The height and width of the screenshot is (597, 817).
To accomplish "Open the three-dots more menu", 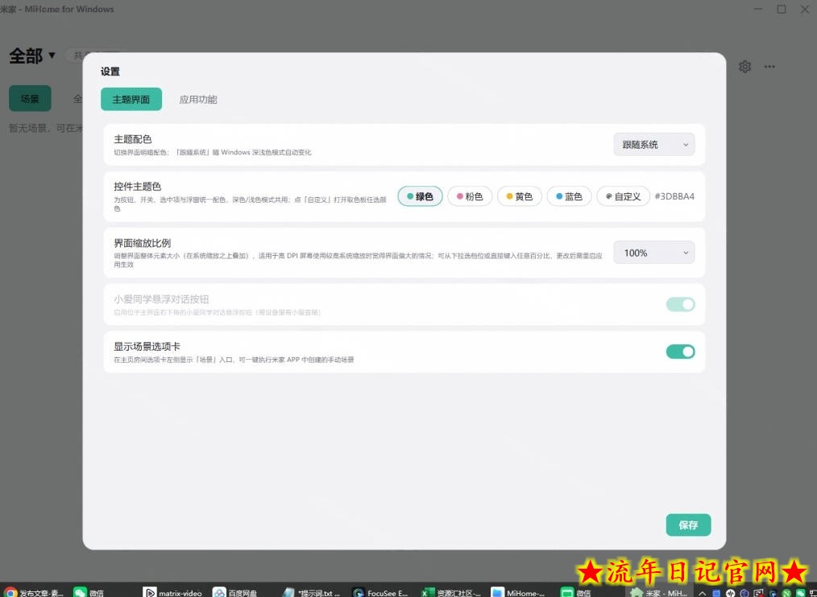I will click(x=769, y=67).
